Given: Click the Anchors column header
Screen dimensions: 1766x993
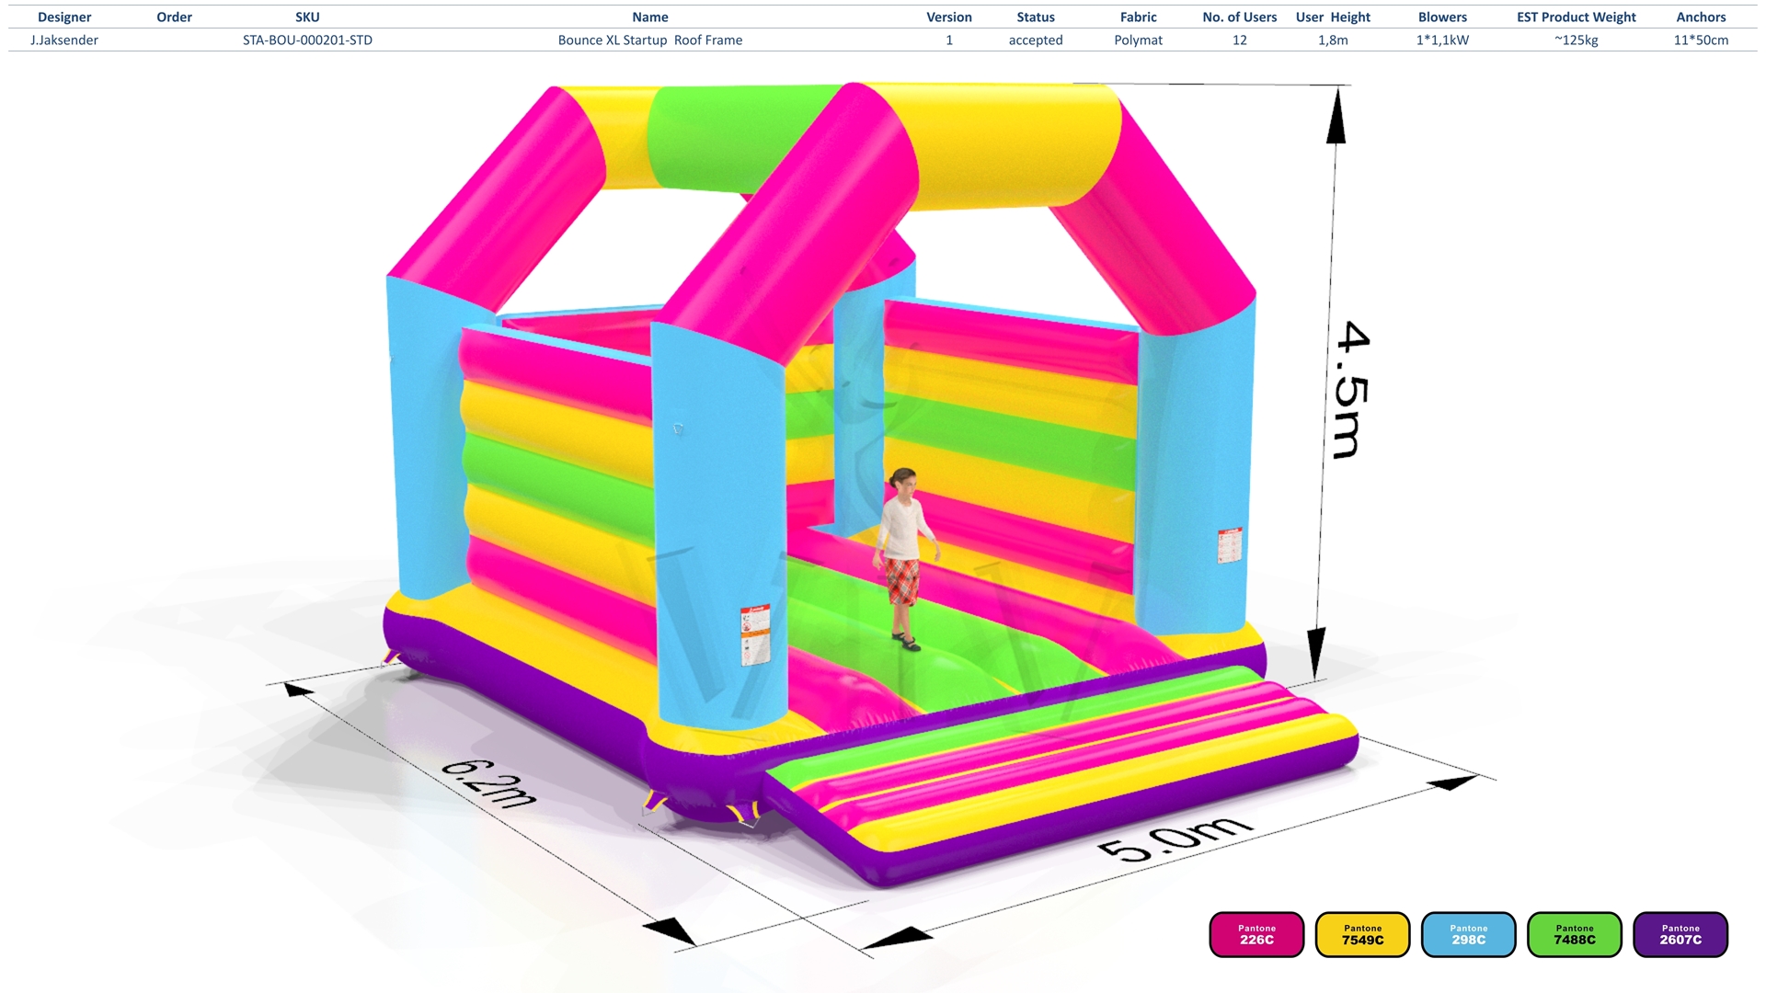Looking at the screenshot, I should point(1701,17).
